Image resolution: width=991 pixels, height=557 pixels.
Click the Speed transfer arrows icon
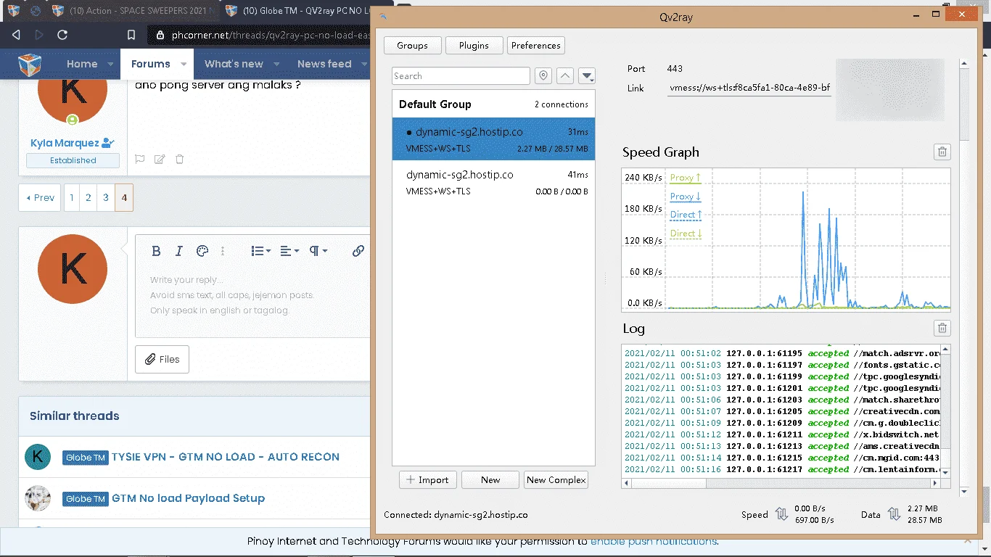(x=781, y=514)
